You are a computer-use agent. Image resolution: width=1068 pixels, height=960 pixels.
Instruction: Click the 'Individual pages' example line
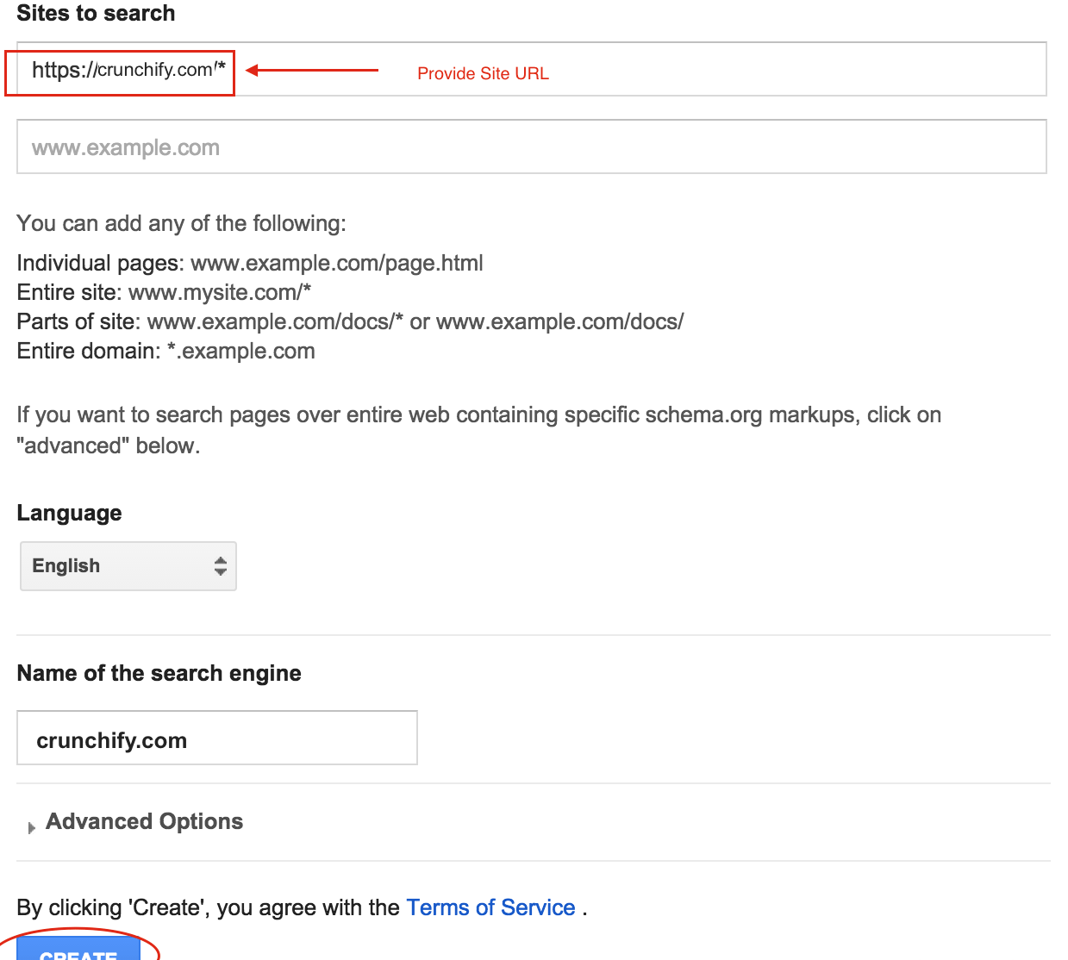pyautogui.click(x=249, y=263)
